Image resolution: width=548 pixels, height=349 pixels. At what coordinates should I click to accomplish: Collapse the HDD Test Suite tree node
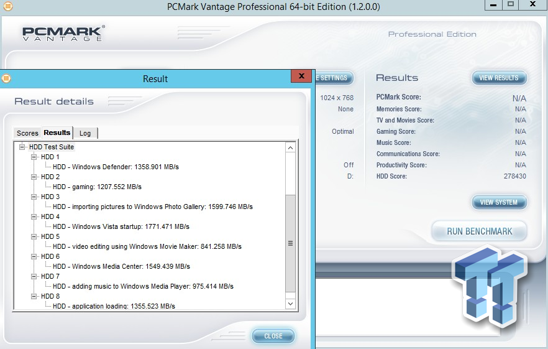[22, 147]
